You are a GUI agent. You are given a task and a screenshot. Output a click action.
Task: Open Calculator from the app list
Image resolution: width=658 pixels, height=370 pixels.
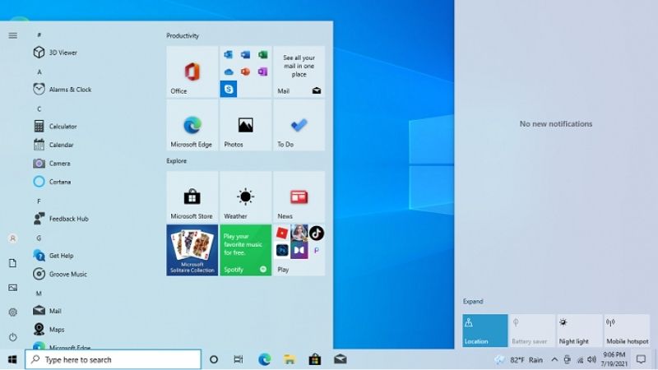tap(62, 127)
